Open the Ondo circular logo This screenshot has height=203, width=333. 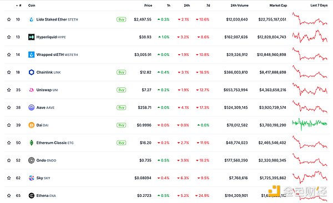click(x=32, y=160)
